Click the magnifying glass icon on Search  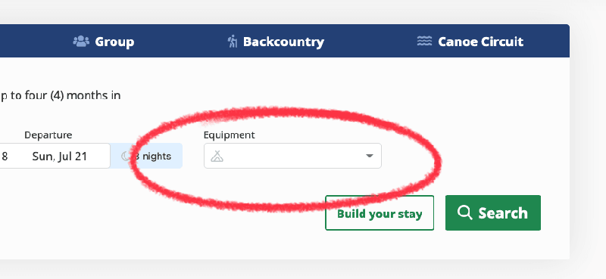click(464, 212)
